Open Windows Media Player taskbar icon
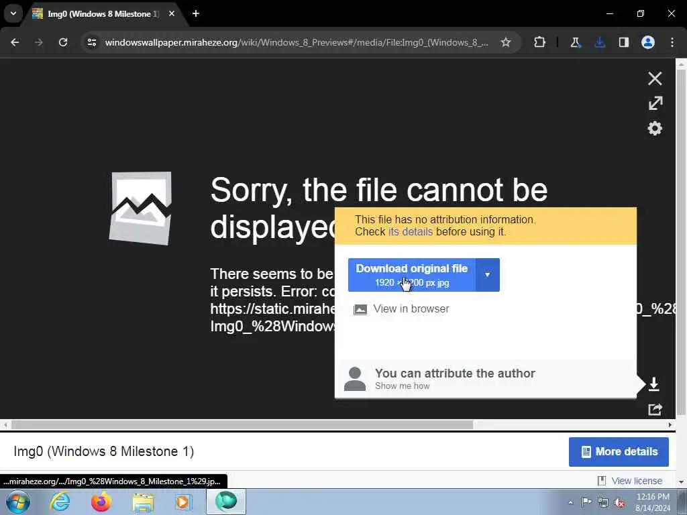Viewport: 687px width, 515px height. pyautogui.click(x=183, y=502)
